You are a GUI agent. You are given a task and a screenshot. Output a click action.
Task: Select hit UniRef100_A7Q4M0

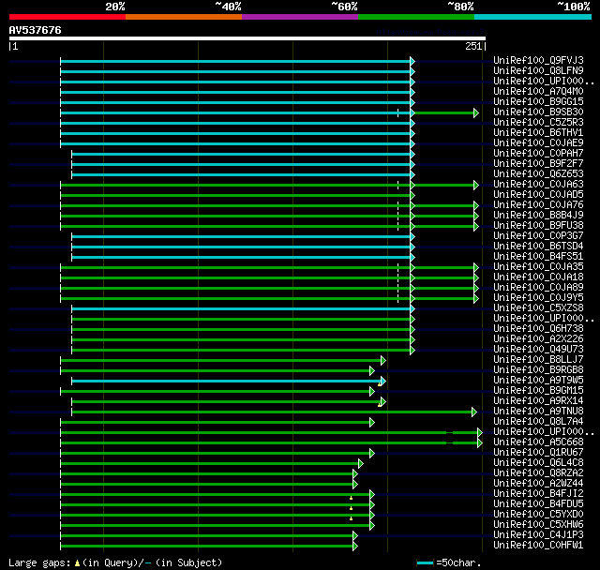point(538,92)
